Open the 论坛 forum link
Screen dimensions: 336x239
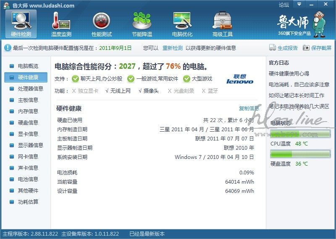pyautogui.click(x=284, y=5)
